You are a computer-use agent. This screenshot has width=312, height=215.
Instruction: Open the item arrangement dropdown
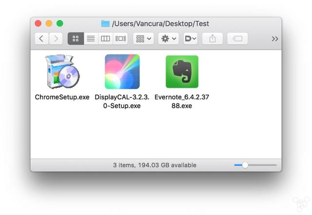(x=143, y=39)
